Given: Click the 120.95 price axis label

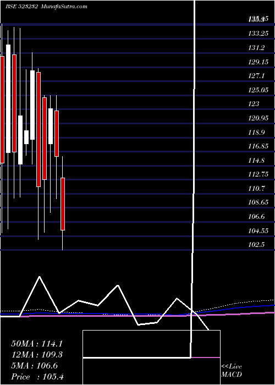Looking at the screenshot, I should coord(258,118).
